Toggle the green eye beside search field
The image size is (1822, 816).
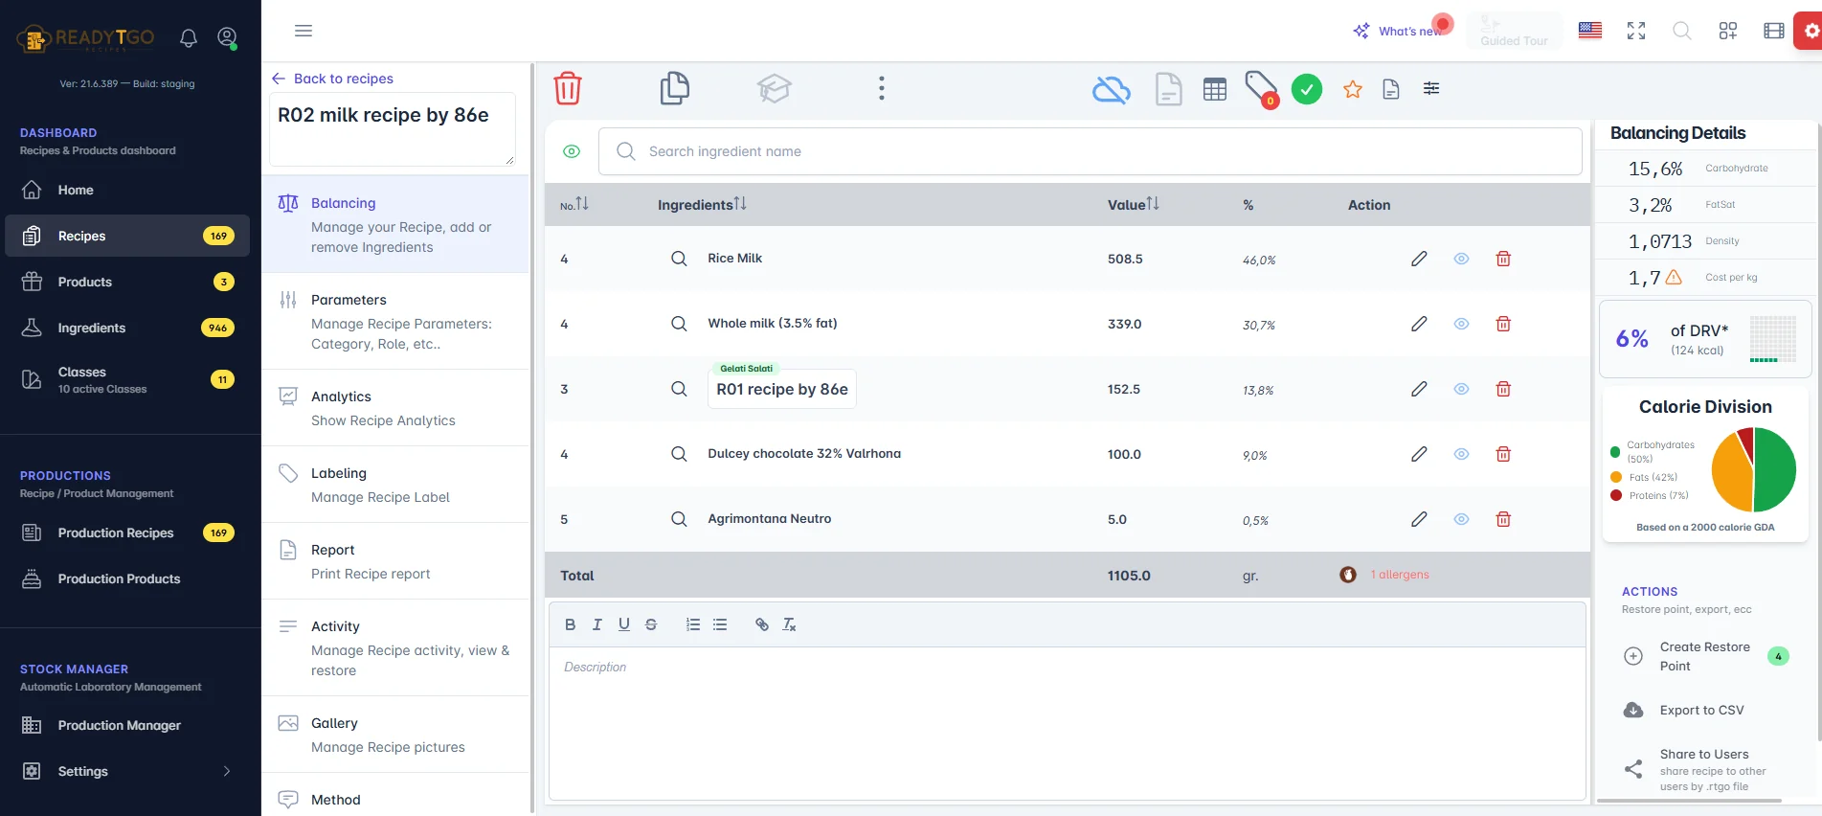(x=572, y=151)
